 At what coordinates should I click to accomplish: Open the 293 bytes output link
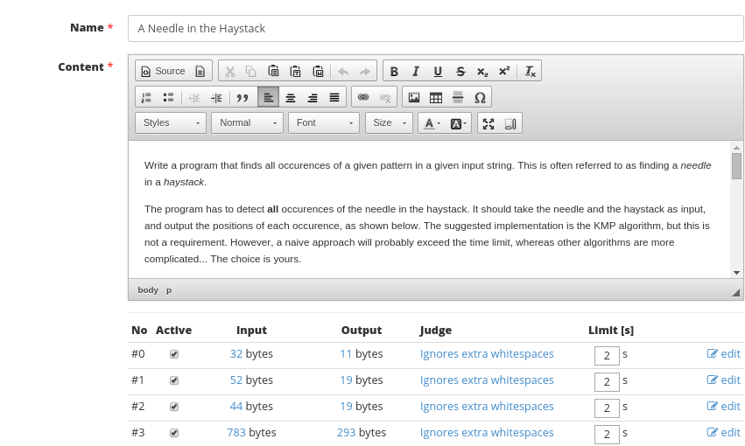click(346, 433)
